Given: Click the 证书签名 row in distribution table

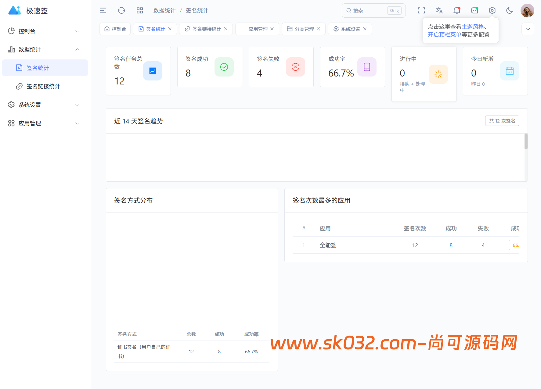Looking at the screenshot, I should click(x=192, y=352).
